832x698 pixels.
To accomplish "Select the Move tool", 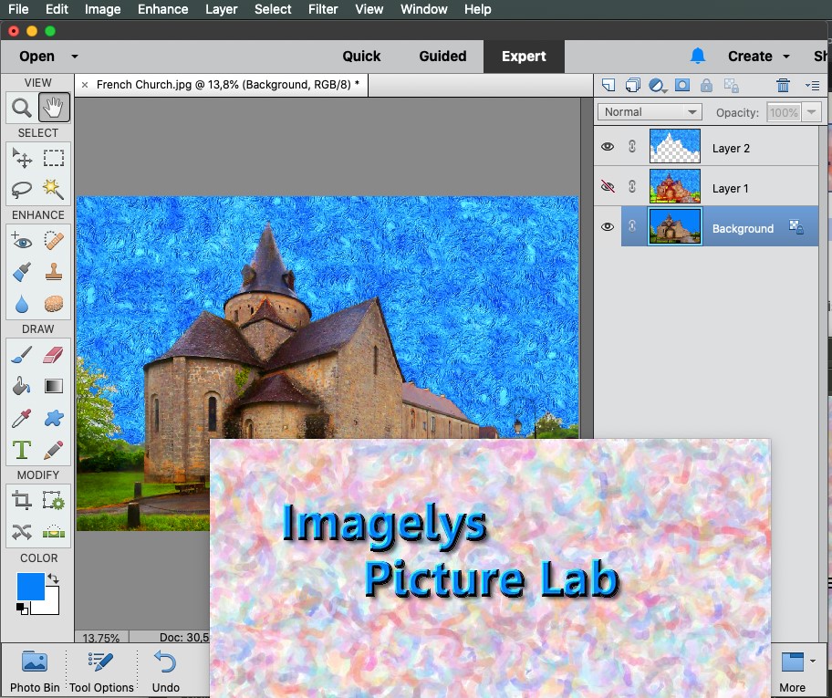I will 22,158.
